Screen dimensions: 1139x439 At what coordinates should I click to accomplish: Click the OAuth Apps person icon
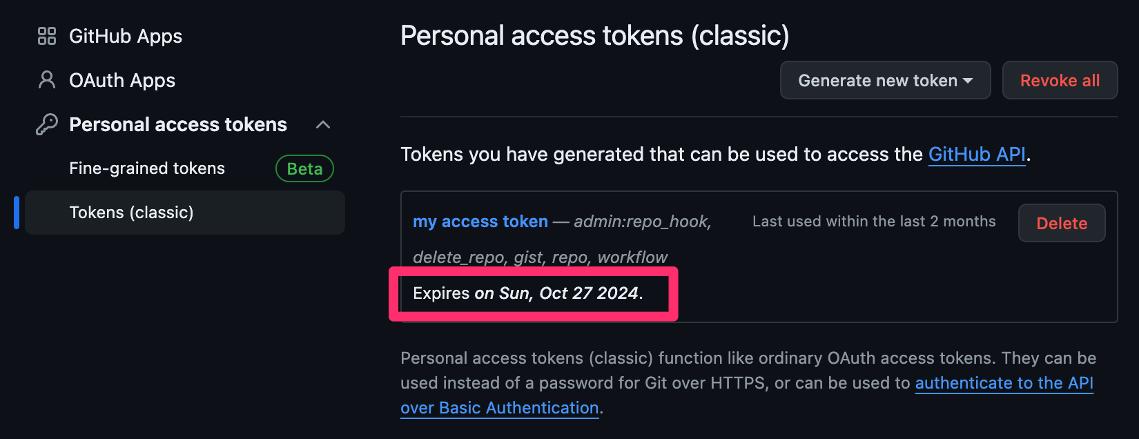pyautogui.click(x=46, y=80)
